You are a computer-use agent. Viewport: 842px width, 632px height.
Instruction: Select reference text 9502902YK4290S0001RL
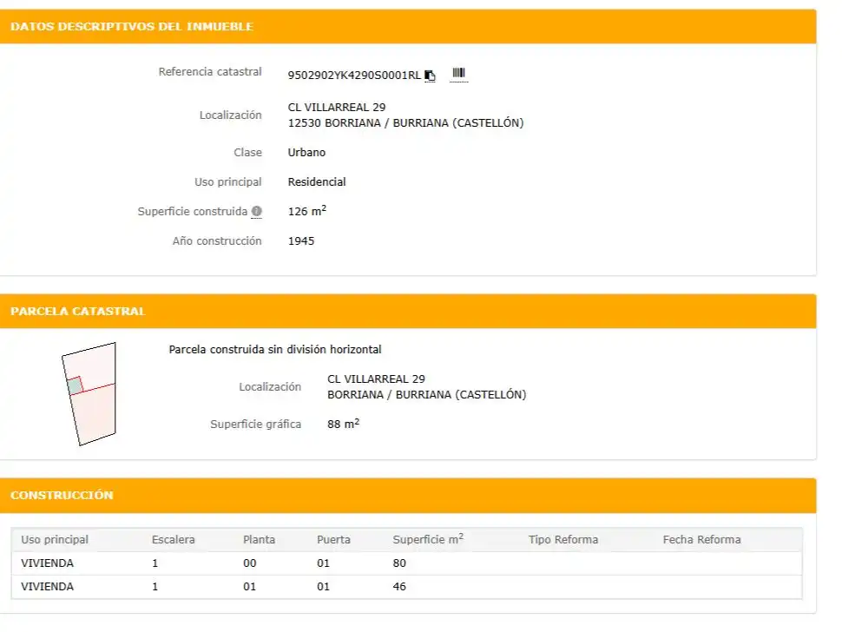354,76
